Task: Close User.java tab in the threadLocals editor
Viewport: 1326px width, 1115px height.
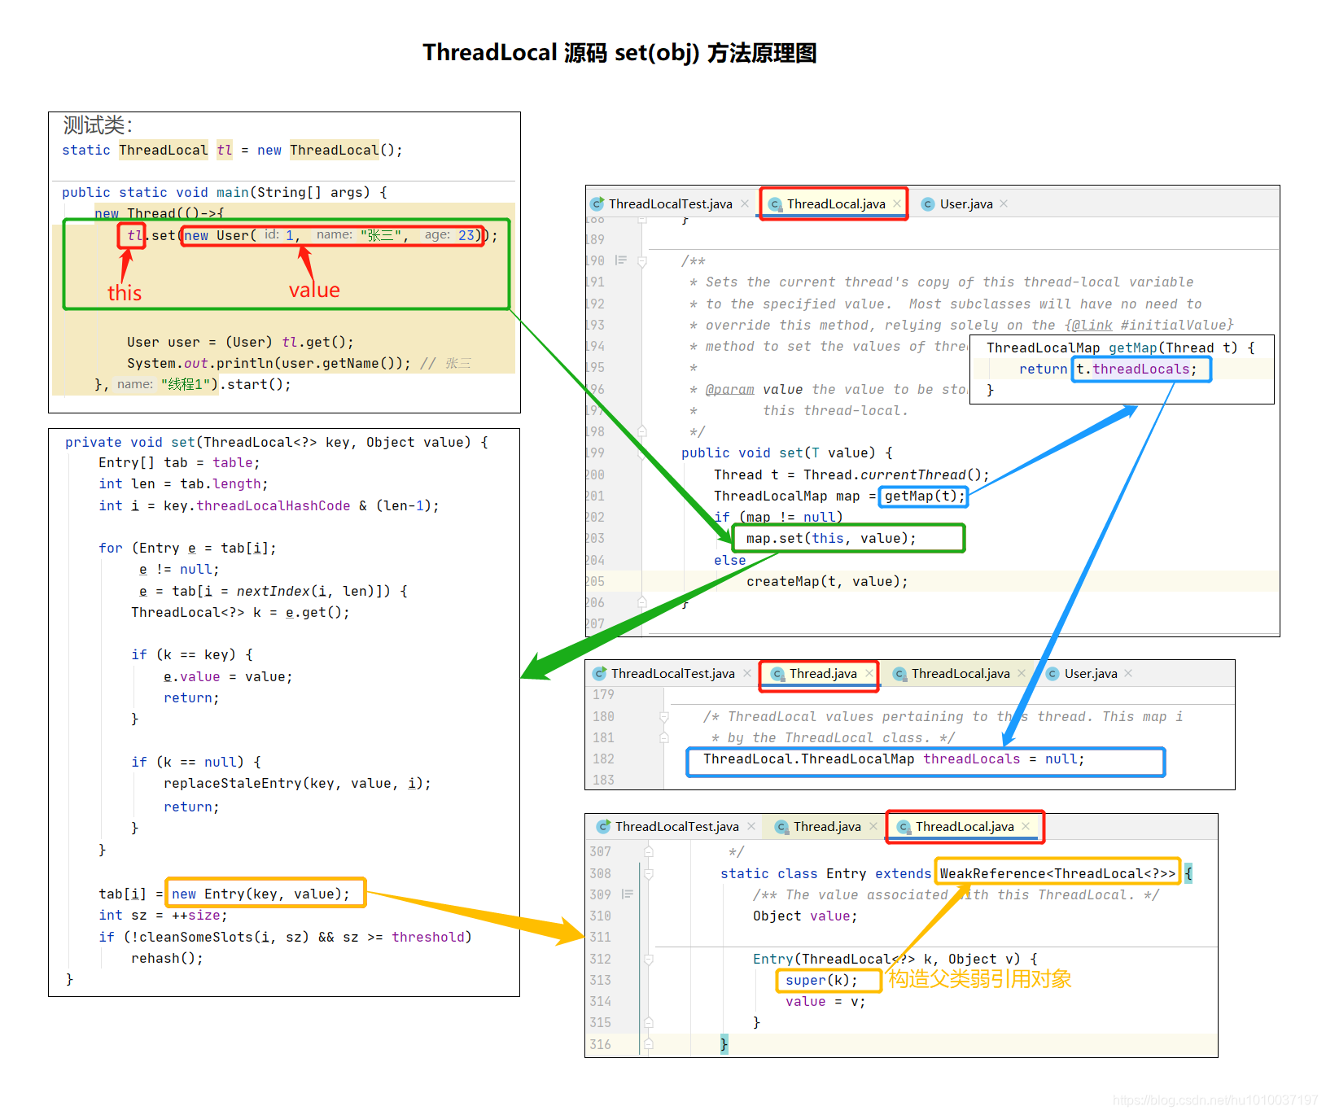Action: [x=1128, y=673]
